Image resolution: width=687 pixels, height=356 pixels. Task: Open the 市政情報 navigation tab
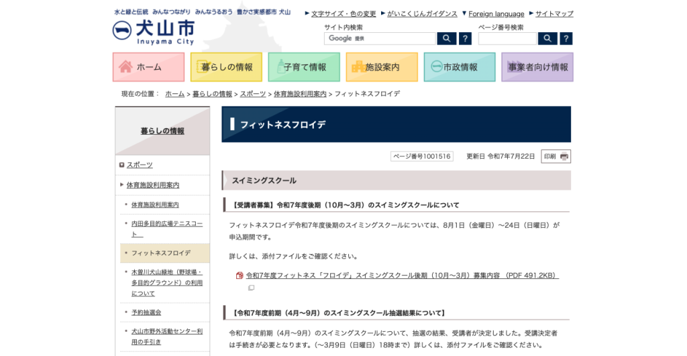[x=460, y=67]
